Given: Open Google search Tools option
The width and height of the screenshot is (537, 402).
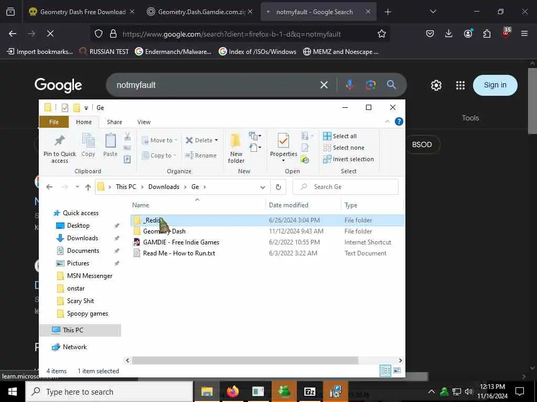Looking at the screenshot, I should tap(470, 118).
